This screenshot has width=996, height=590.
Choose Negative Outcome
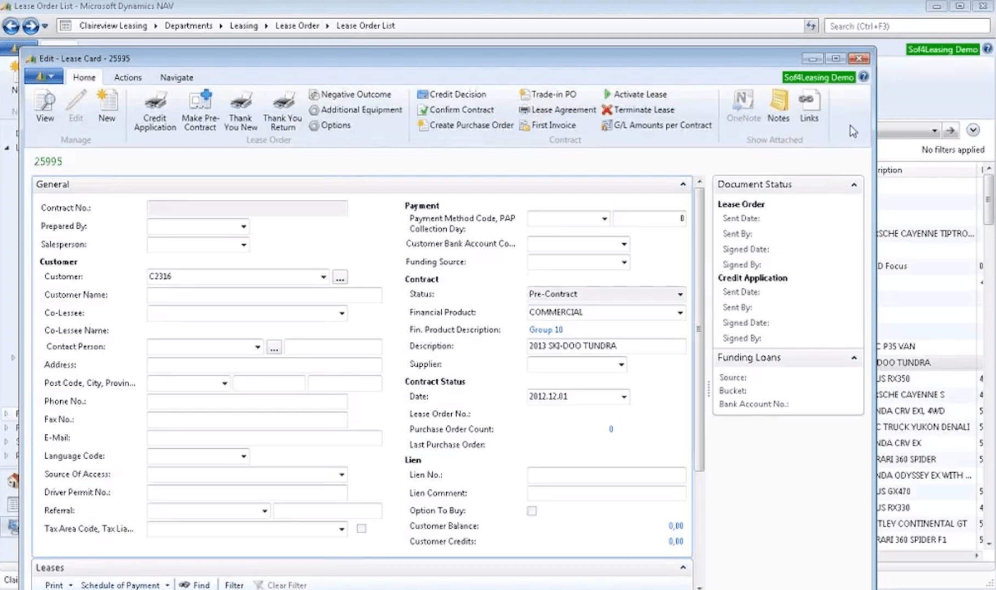click(x=350, y=95)
